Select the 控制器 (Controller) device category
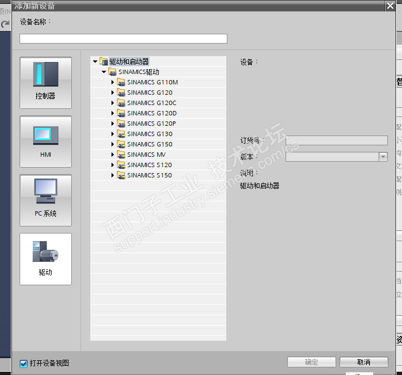Viewport: 402px width, 375px height. coord(46,83)
